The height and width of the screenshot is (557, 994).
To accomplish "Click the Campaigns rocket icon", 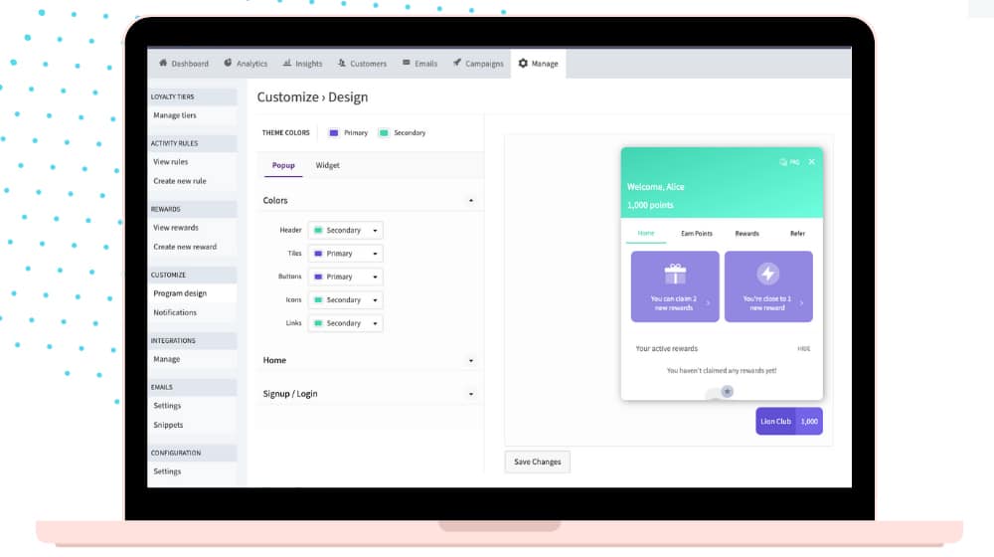I will point(457,63).
